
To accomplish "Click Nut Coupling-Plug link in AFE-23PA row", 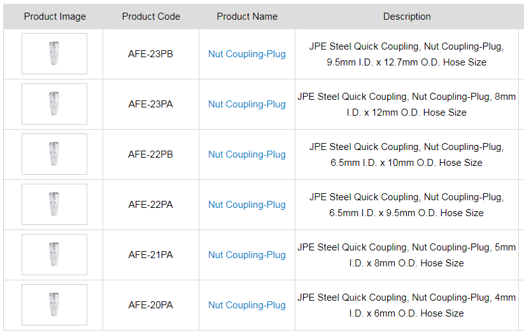I will (x=246, y=104).
